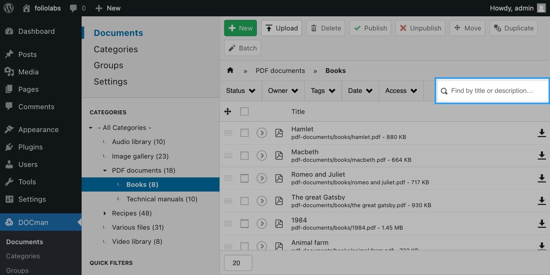550x275 pixels.
Task: Download The great Gatsby file
Action: coord(542,201)
